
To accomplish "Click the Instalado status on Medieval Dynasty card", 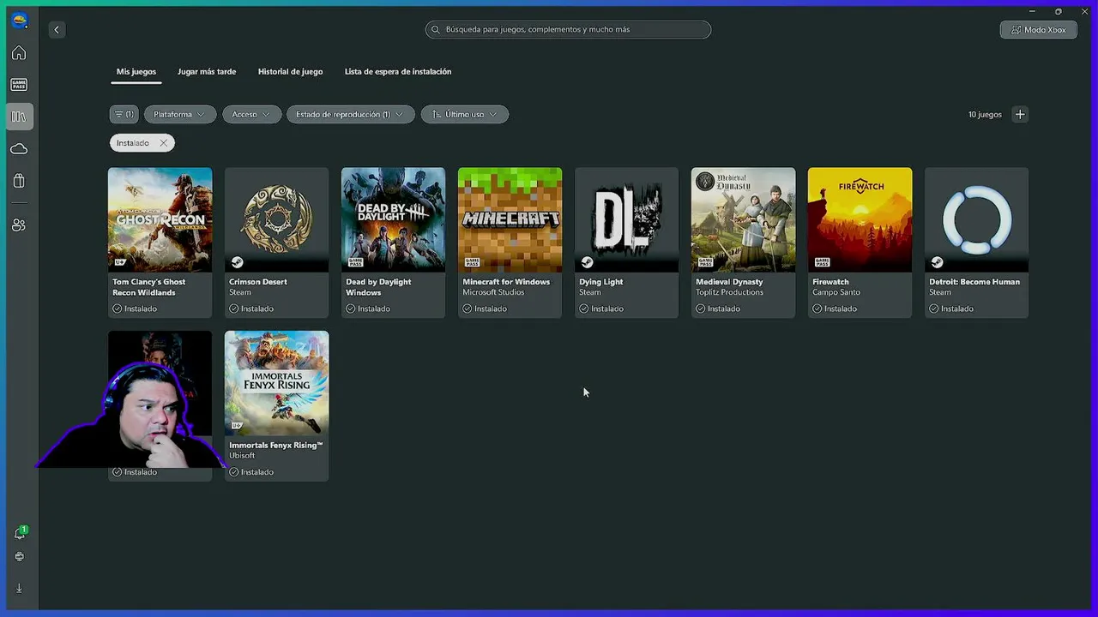I will click(716, 308).
